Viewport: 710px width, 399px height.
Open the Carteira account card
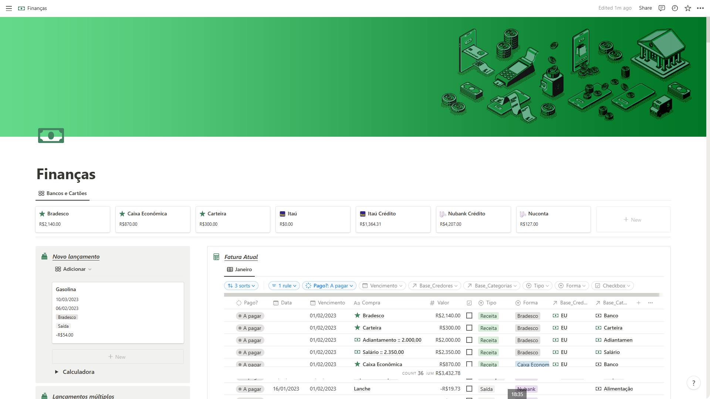click(x=233, y=219)
